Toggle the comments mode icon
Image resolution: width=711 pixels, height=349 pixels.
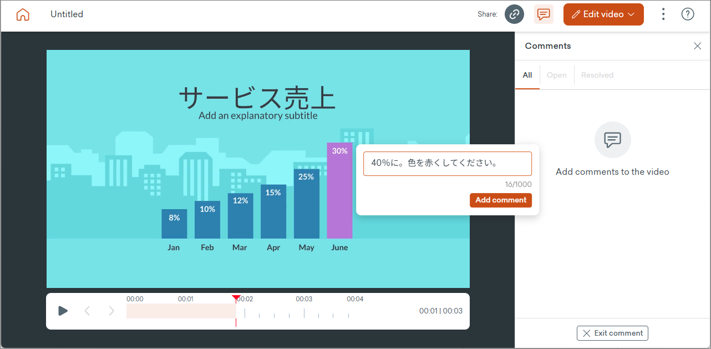pos(544,14)
